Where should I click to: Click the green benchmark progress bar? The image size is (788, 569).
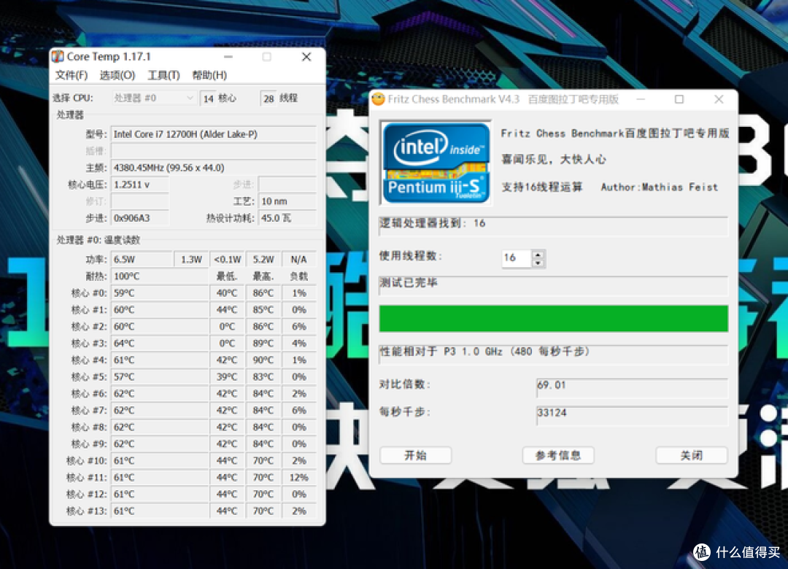(x=553, y=318)
